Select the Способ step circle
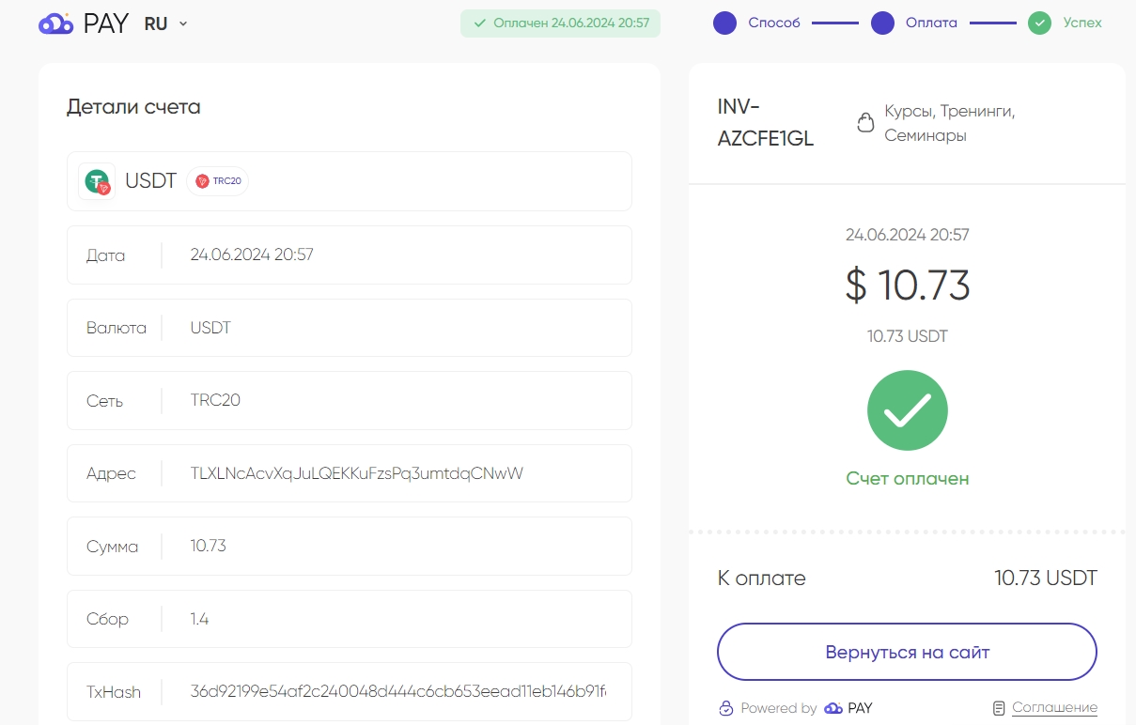Screen dimensions: 1136x725 pos(724,23)
